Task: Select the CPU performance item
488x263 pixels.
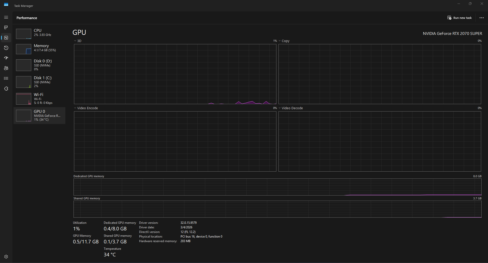Action: pos(39,33)
